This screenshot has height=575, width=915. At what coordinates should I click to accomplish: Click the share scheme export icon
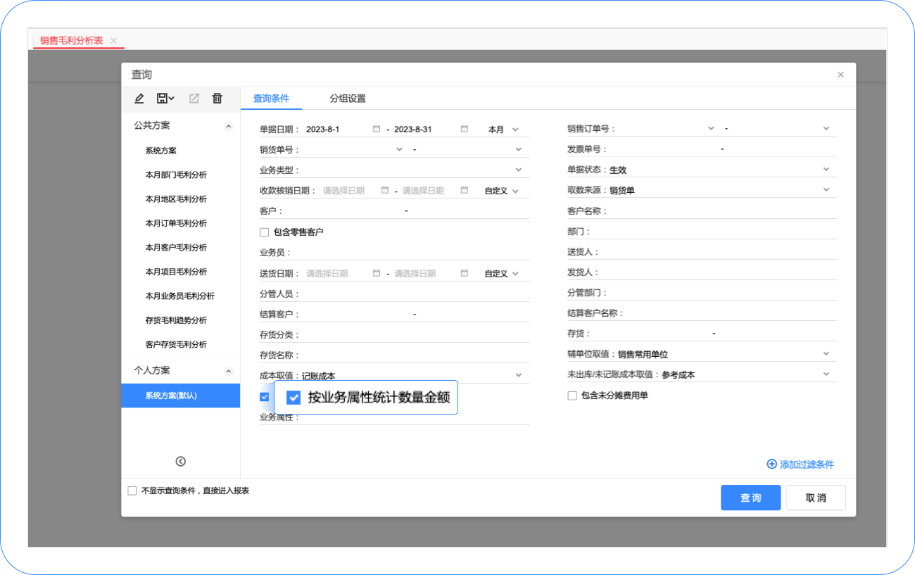[194, 99]
